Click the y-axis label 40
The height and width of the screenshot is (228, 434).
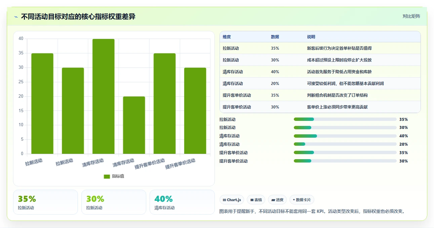pyautogui.click(x=21, y=39)
